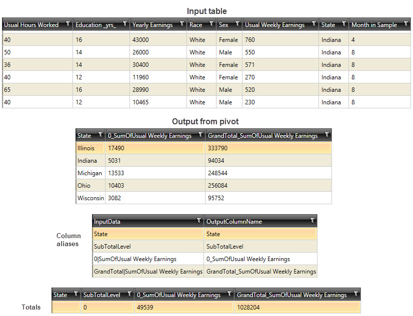Image resolution: width=413 pixels, height=316 pixels.
Task: Select GrandTotal_SumOfUsual Weekly Earnings output name cell
Action: point(260,272)
